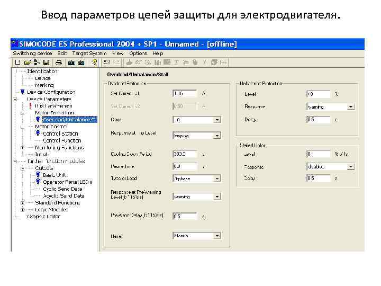Image resolution: width=381 pixels, height=286 pixels.
Task: Click blue pin icon beside Basic Unit
Action: tap(38, 175)
